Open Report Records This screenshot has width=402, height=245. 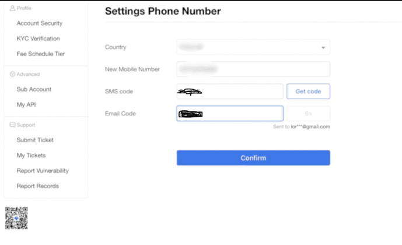pyautogui.click(x=38, y=186)
